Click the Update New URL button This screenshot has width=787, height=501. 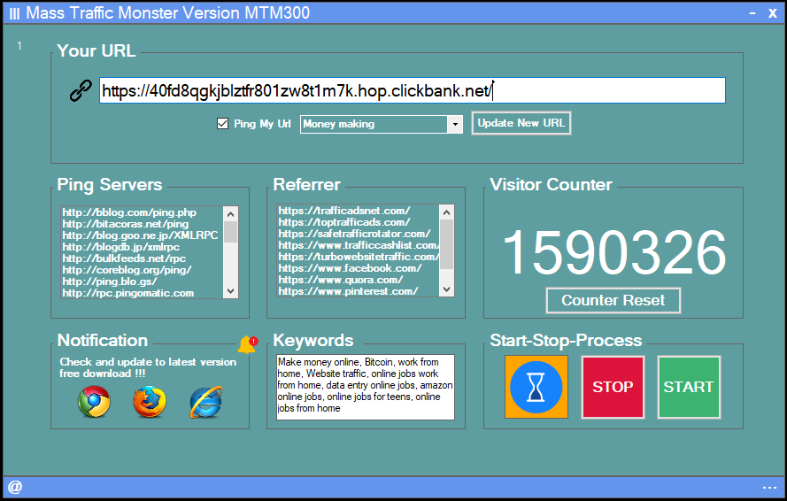521,123
